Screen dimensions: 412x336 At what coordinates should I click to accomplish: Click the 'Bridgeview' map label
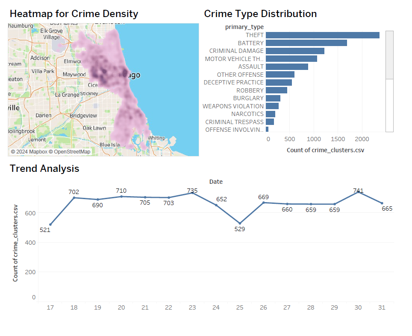pyautogui.click(x=83, y=116)
